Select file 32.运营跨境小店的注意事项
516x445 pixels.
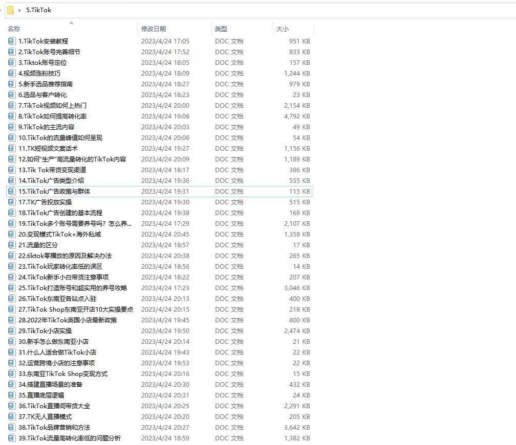click(x=57, y=363)
